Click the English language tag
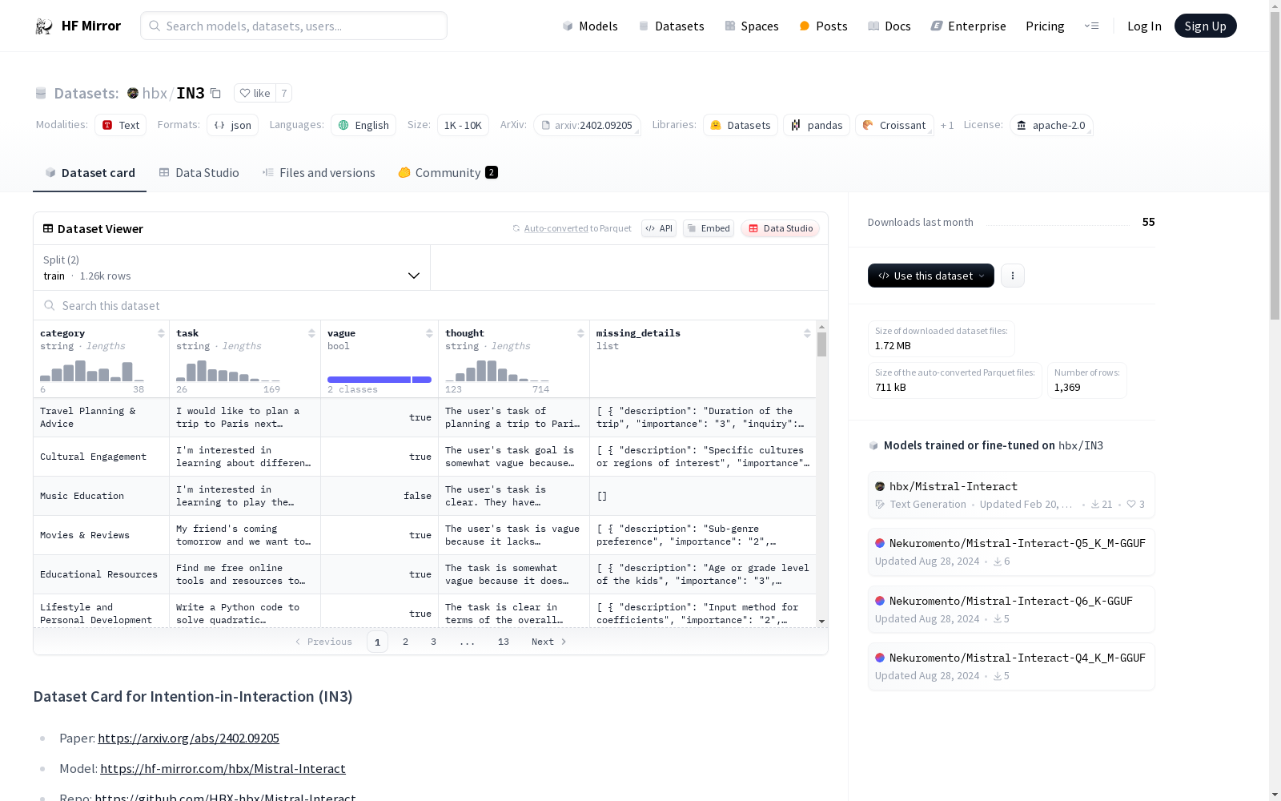Screen dimensions: 1281x801 point(363,125)
